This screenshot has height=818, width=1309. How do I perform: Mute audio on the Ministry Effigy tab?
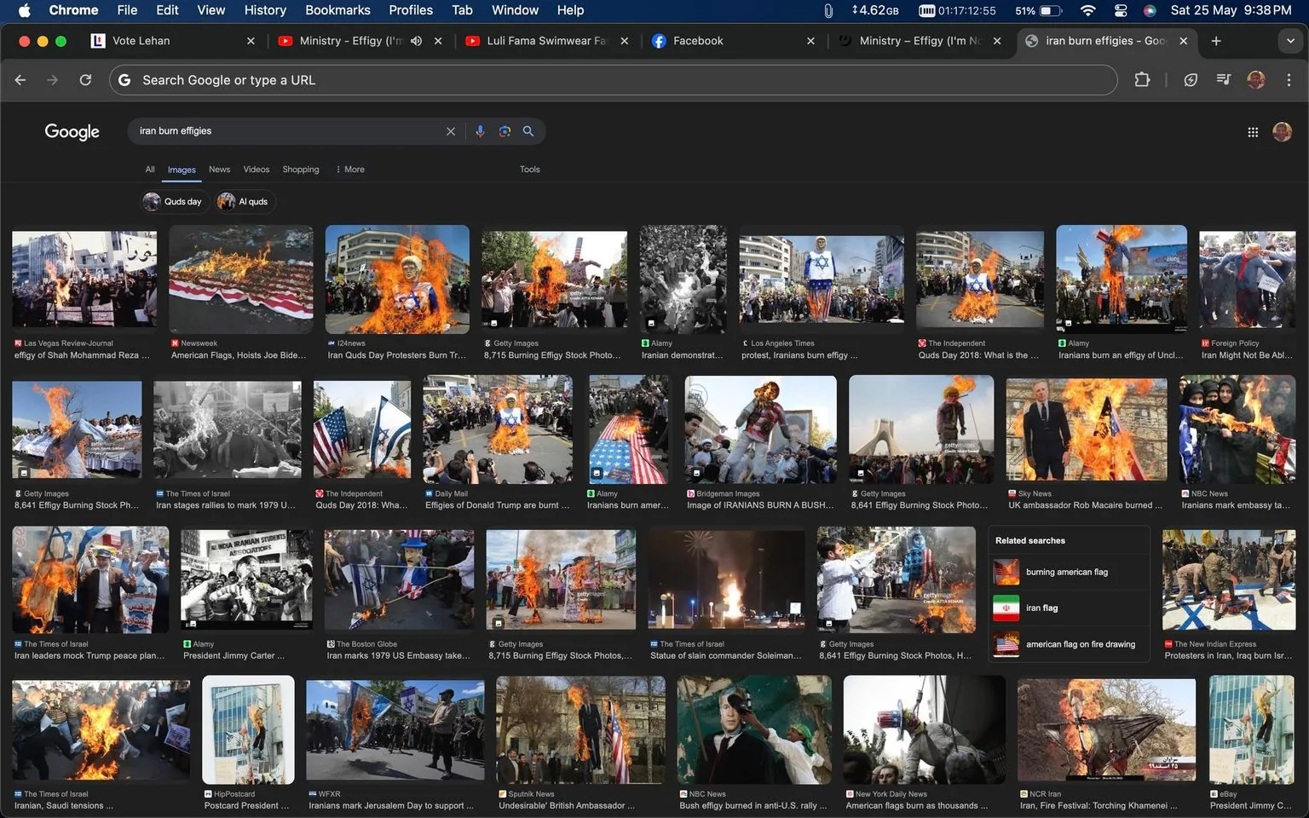click(x=416, y=40)
